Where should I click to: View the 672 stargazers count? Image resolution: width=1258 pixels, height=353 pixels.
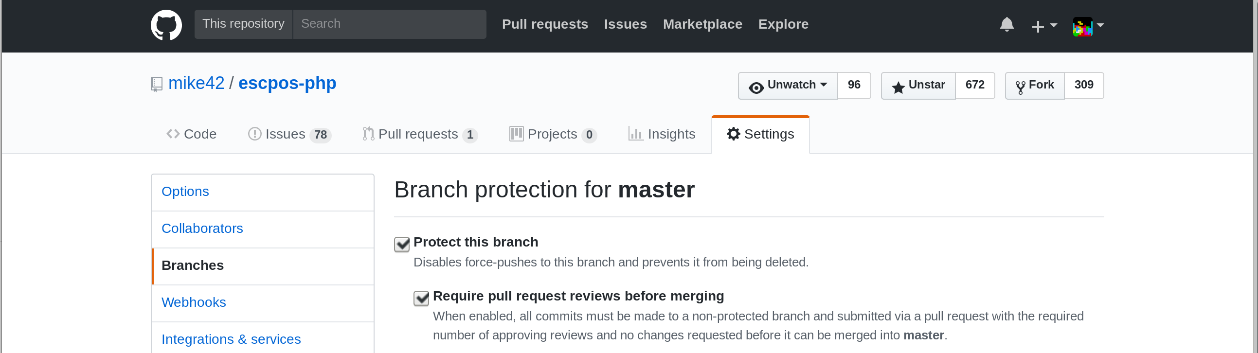tap(974, 85)
